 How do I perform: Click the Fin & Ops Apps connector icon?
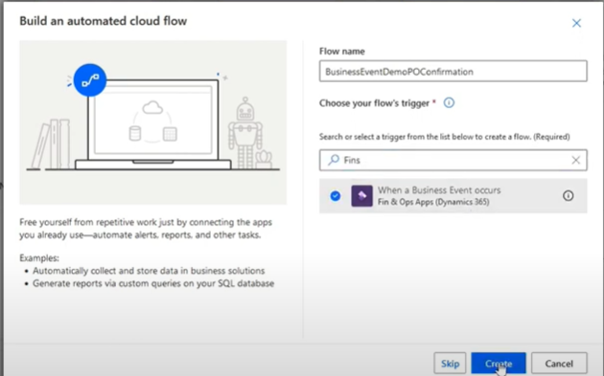click(x=361, y=196)
